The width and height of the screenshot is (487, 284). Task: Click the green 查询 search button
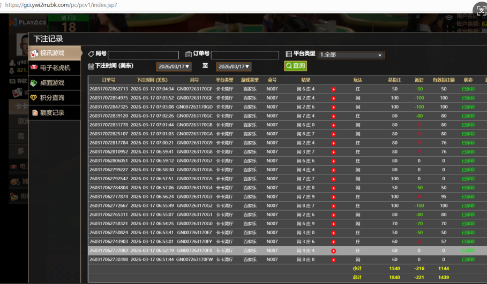coord(295,66)
